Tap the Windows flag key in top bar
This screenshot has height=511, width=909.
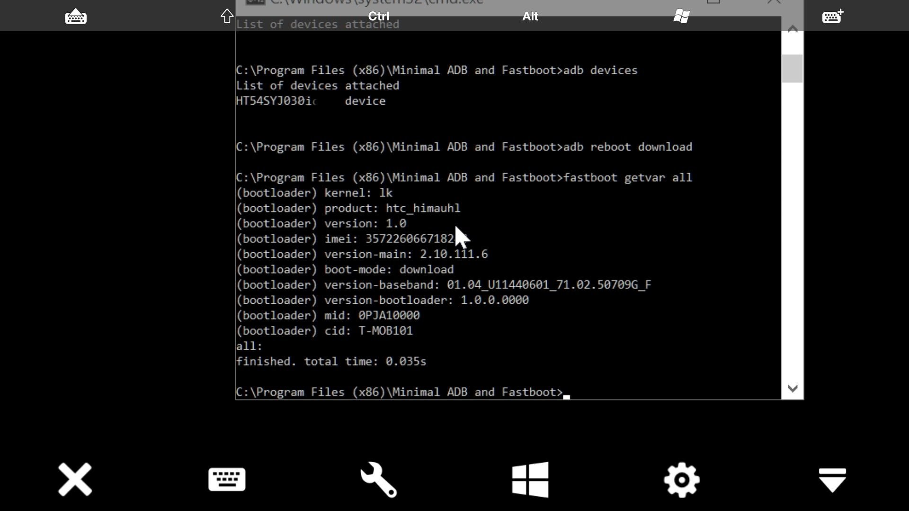click(681, 16)
